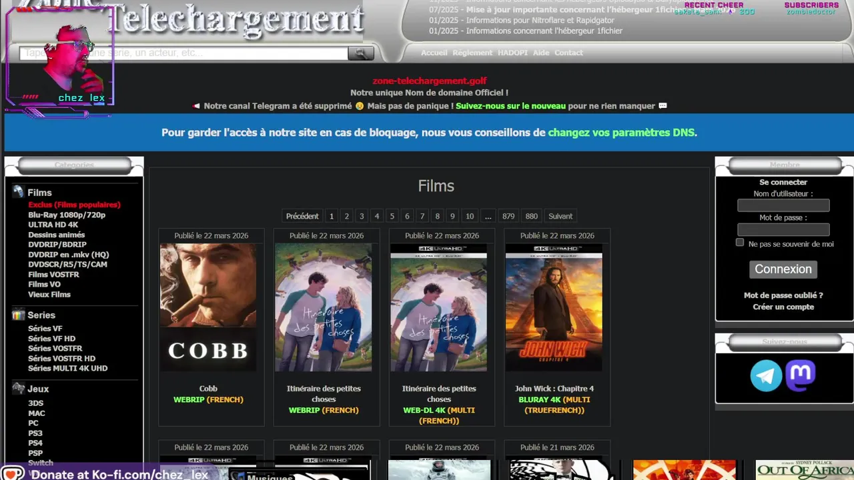The image size is (854, 480).
Task: Select 'DVDSCR/R5/TS/CAM' category
Action: 67,265
